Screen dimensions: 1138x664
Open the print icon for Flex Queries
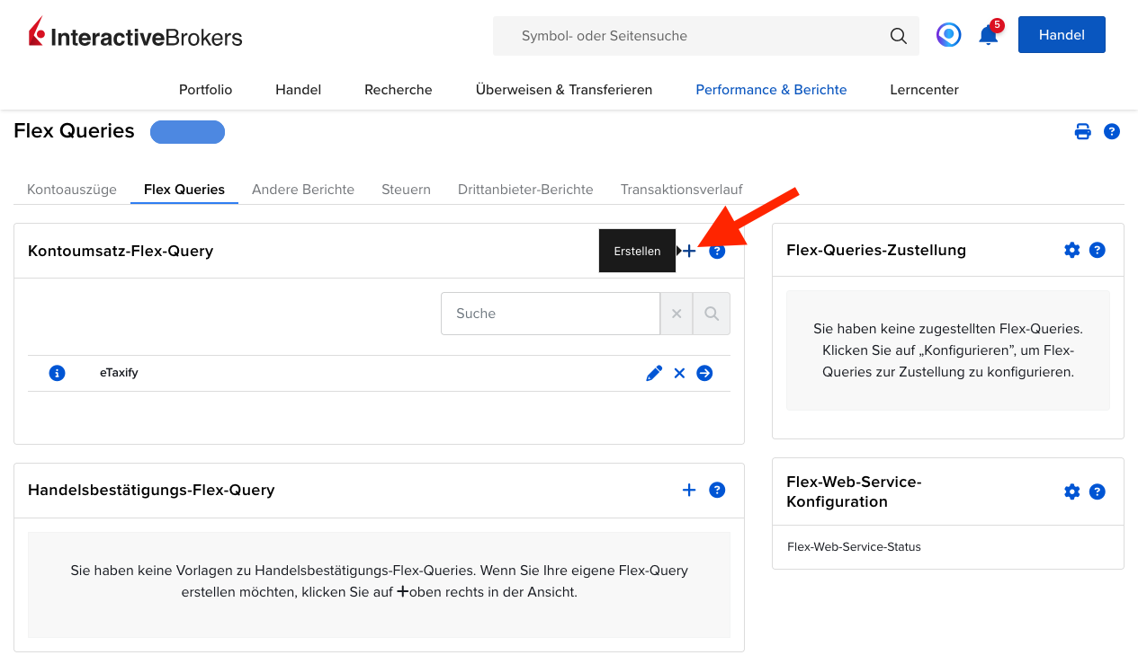tap(1083, 131)
